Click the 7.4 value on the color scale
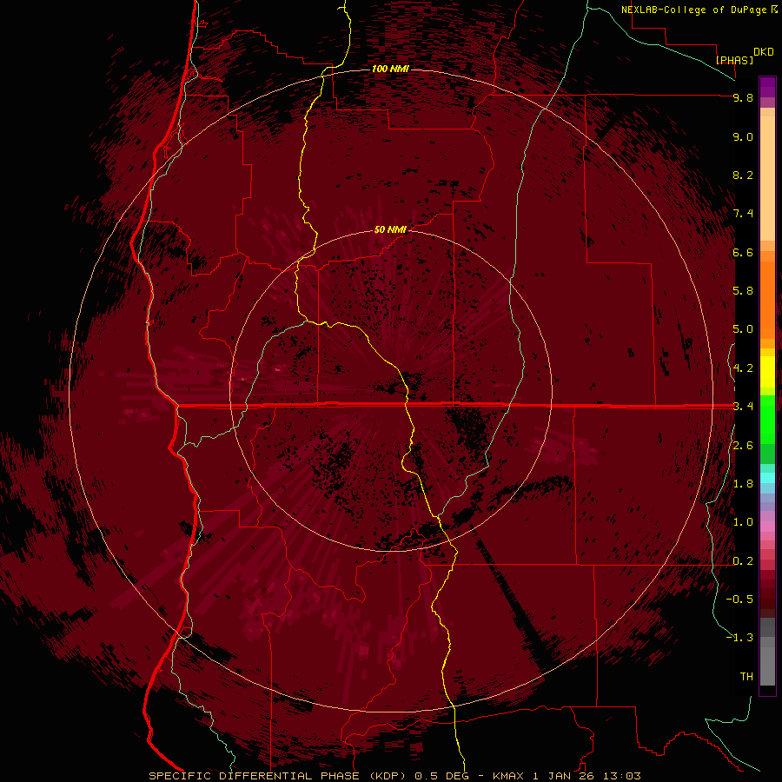Screen dimensions: 782x782 (743, 214)
